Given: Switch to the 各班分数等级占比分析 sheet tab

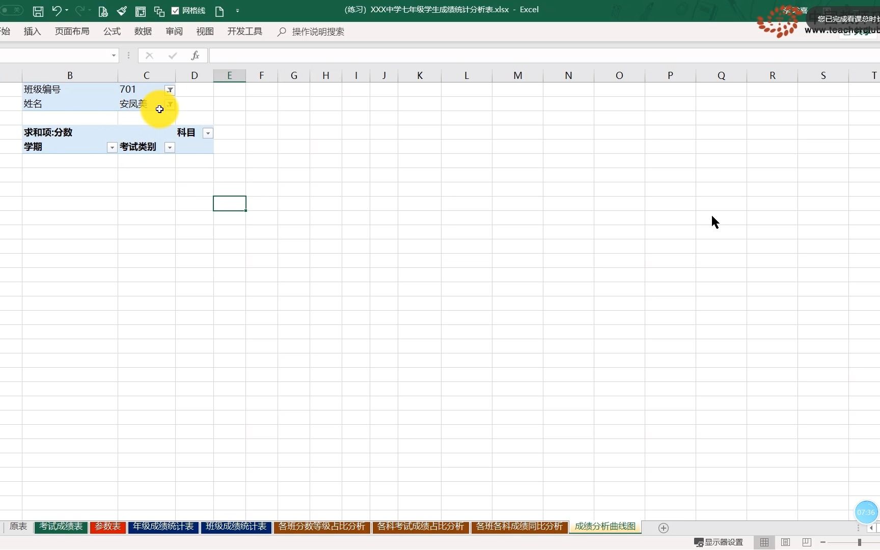Looking at the screenshot, I should pyautogui.click(x=322, y=527).
